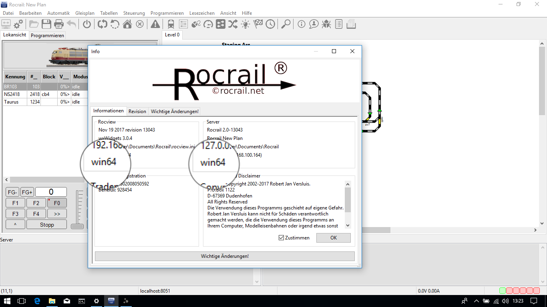Viewport: 547px width, 307px height.
Task: Open the Steuerung menu
Action: point(134,13)
